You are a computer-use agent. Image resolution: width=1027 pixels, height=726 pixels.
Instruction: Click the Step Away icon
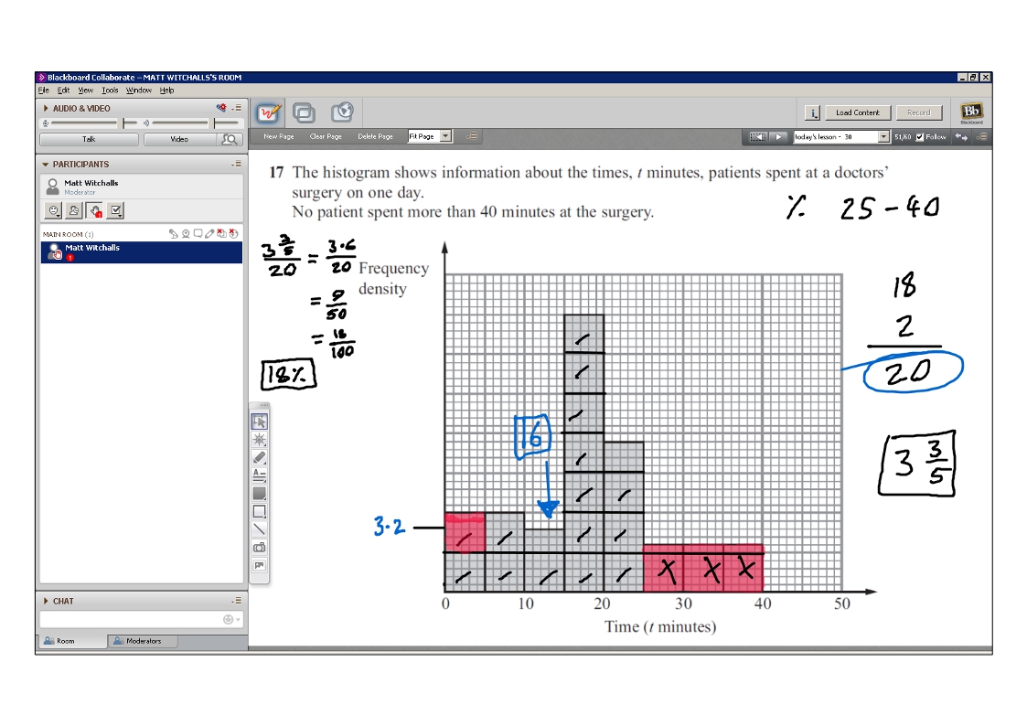click(74, 210)
